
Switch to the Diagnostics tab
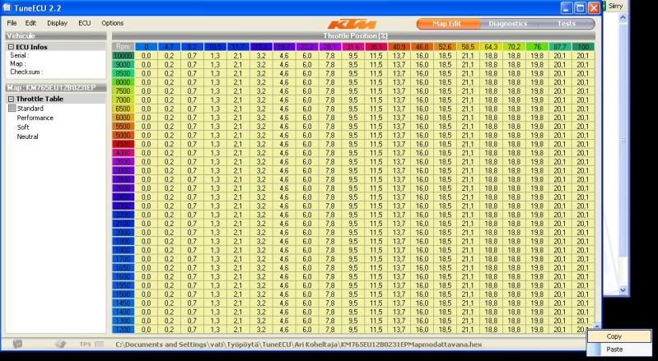[x=507, y=24]
